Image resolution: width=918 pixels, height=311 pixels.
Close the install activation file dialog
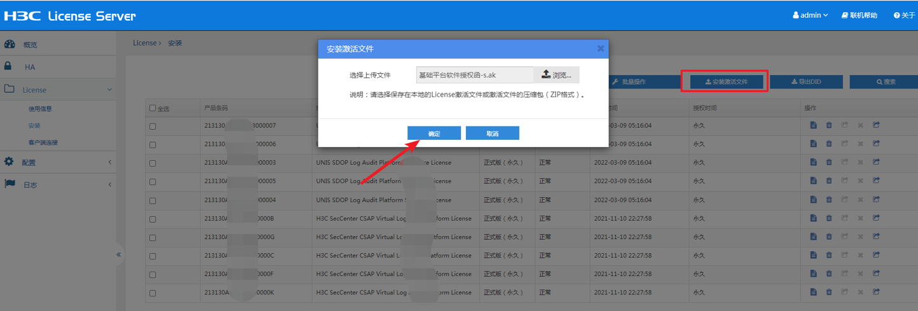[600, 48]
